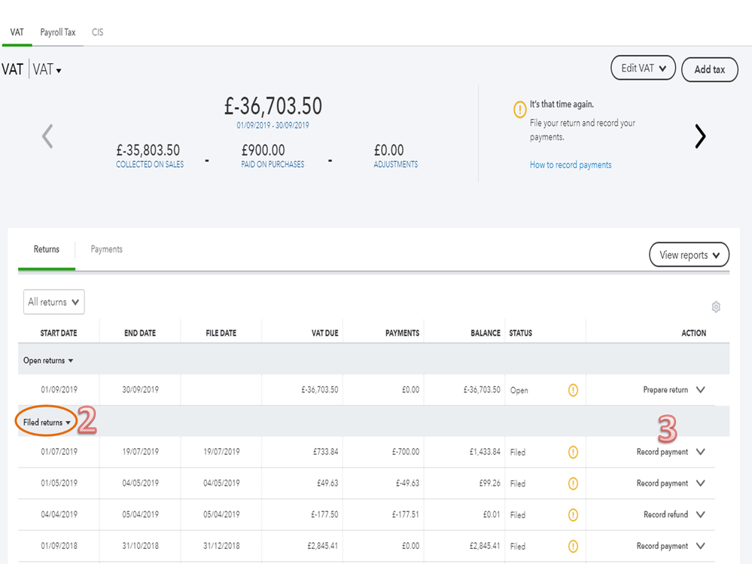Click the VAT DUE column header
This screenshot has height=564, width=752.
click(324, 333)
